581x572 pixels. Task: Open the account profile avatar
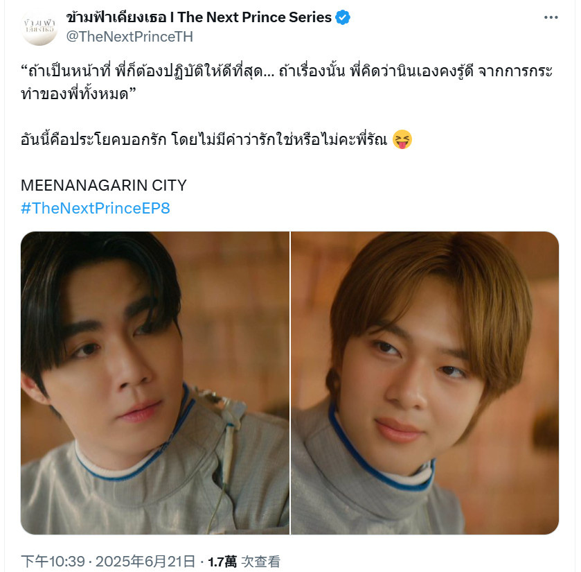click(39, 27)
